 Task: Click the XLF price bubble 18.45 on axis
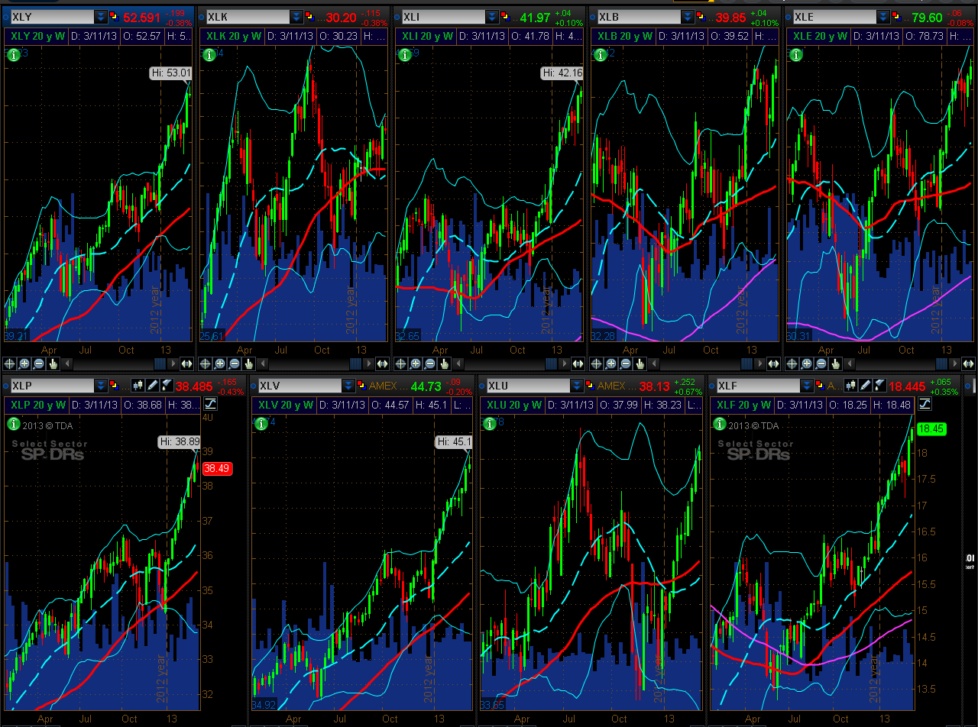(x=931, y=428)
